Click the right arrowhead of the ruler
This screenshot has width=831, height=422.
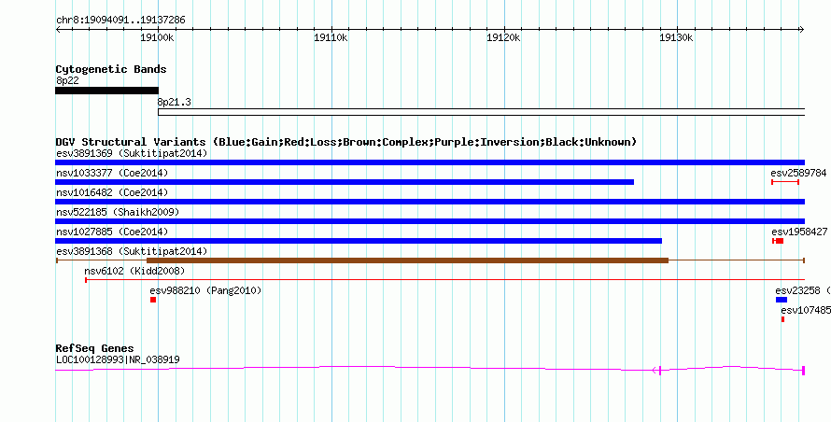click(802, 30)
